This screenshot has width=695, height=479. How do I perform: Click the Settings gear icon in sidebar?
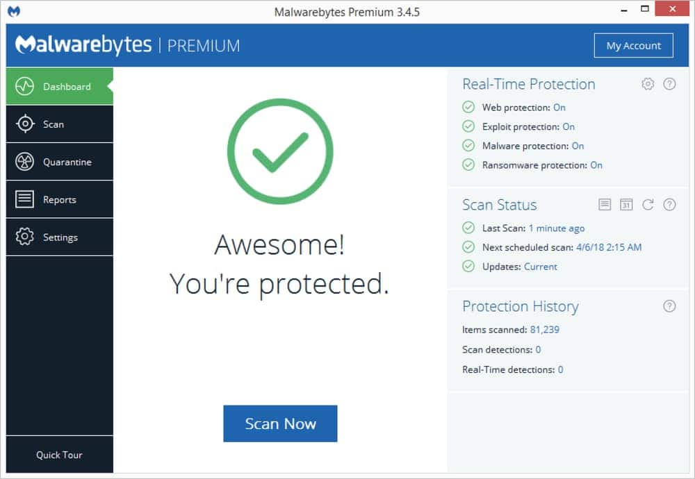pos(24,237)
